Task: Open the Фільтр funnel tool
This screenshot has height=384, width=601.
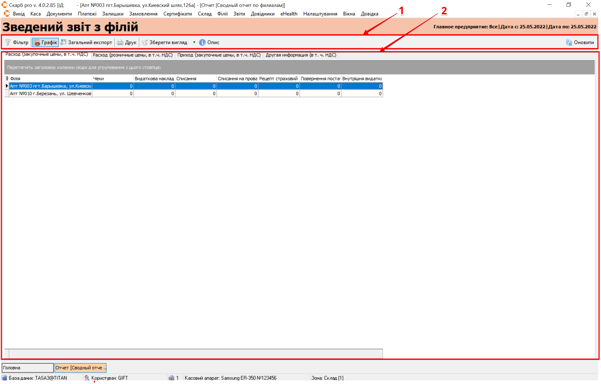Action: coord(8,42)
